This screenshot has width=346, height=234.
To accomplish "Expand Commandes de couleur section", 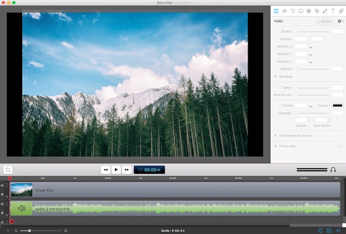I will click(x=275, y=135).
